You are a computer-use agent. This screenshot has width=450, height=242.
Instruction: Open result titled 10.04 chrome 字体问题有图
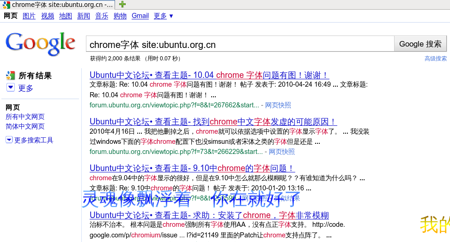point(209,75)
